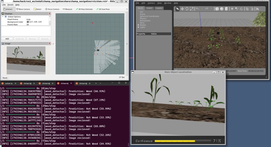Click the Displays list scrollbar down arrow
The image size is (271, 147).
[x=50, y=24]
